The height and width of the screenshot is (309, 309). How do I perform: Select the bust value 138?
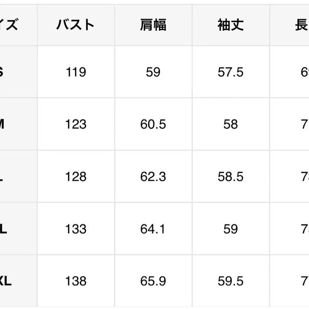76,281
